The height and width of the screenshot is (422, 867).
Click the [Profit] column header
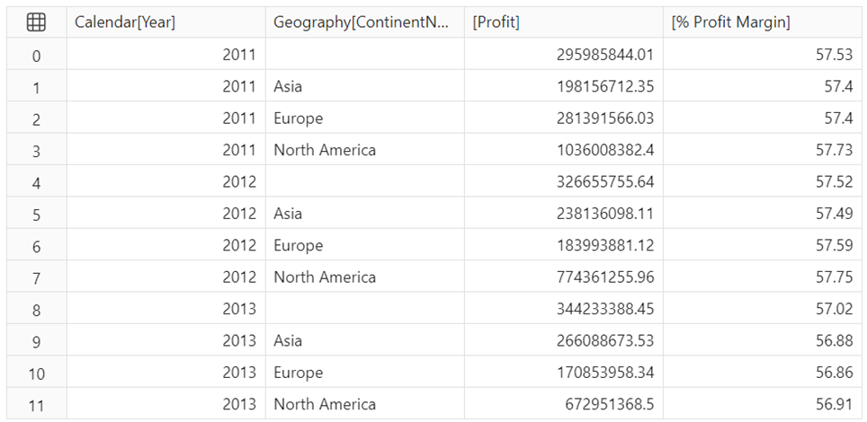tap(496, 23)
